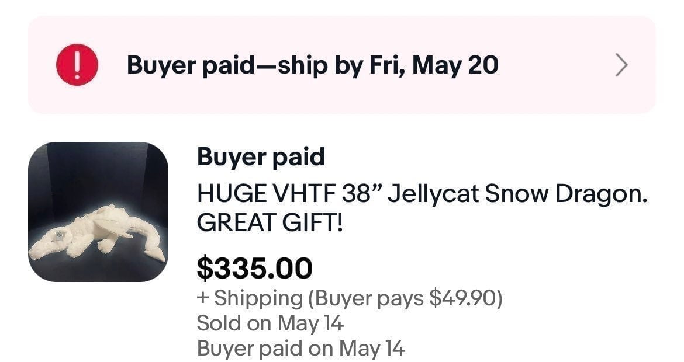Tap the Snow Dragon plush thumbnail

pos(98,212)
